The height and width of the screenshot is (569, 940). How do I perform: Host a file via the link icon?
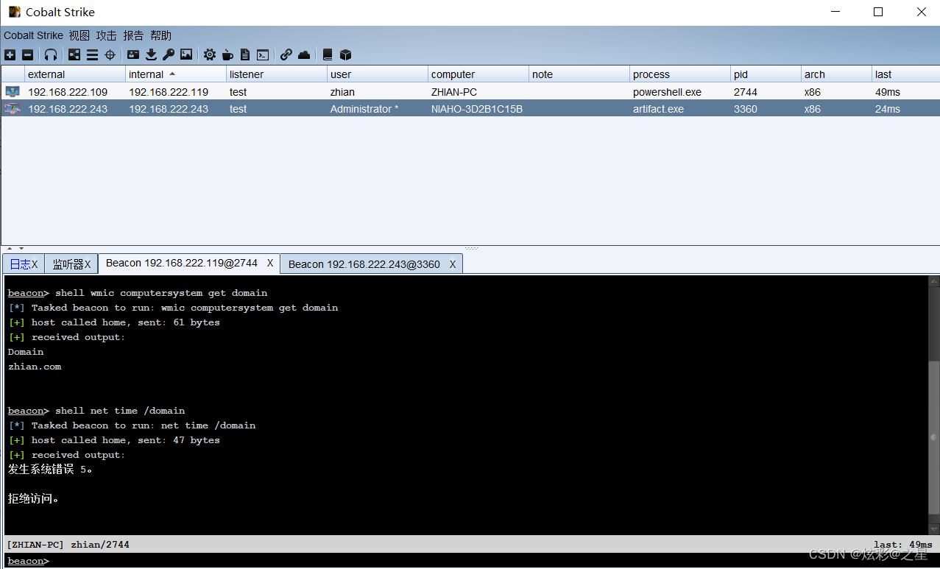coord(286,54)
